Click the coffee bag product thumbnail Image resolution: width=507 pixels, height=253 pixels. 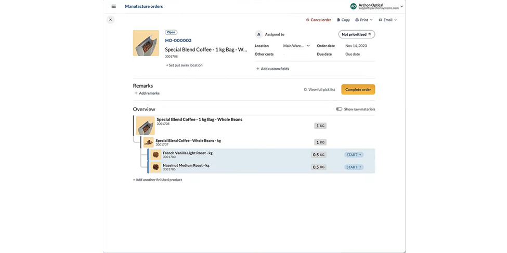[x=146, y=43]
